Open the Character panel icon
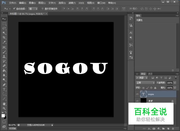 (x=131, y=33)
